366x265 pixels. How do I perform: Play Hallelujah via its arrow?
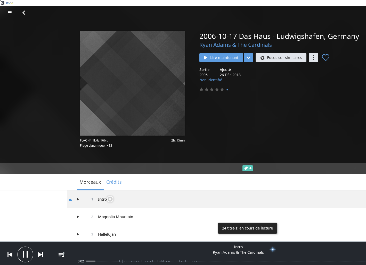click(78, 234)
